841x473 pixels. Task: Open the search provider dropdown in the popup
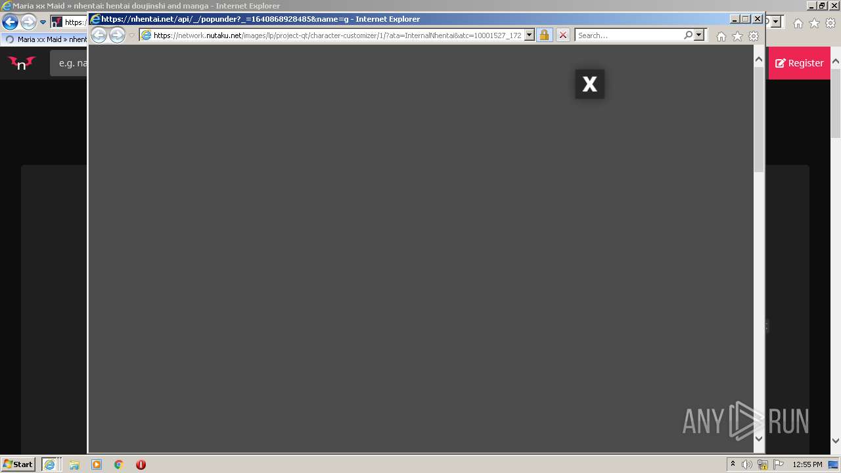click(x=699, y=35)
